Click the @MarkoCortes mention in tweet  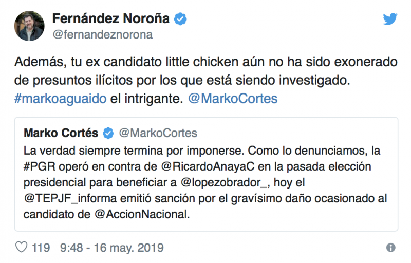pyautogui.click(x=233, y=99)
